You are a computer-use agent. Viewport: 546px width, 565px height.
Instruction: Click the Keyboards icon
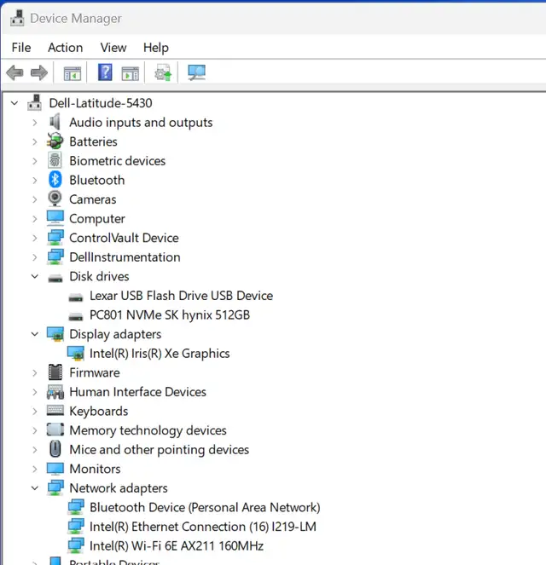(x=55, y=411)
